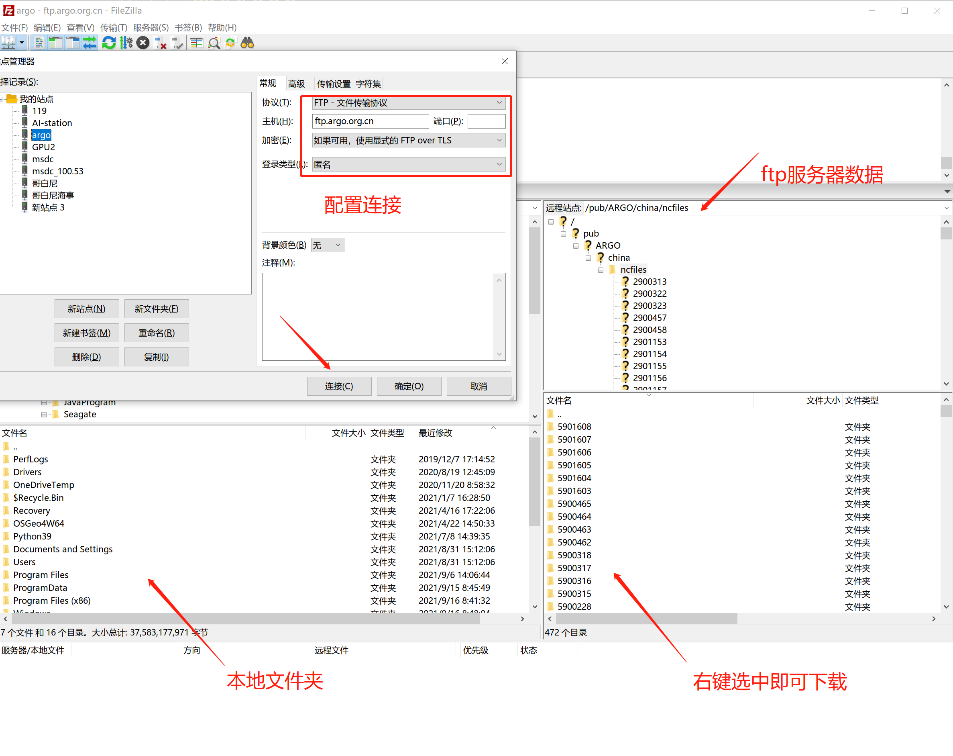The image size is (953, 756).
Task: Click the process queue toggle icon
Action: tap(126, 43)
